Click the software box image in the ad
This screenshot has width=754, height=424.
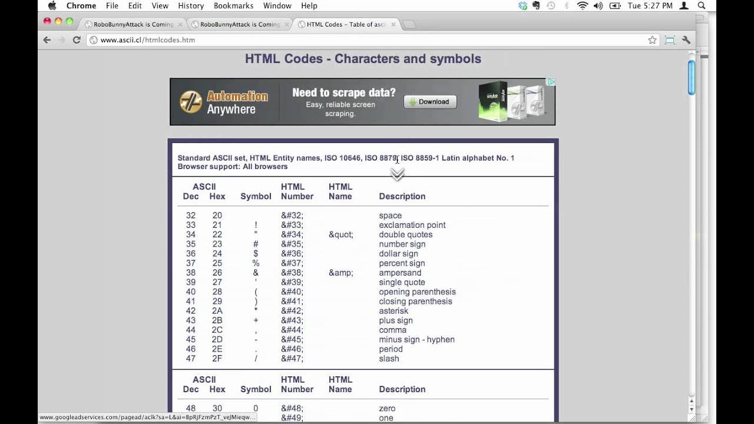point(510,101)
